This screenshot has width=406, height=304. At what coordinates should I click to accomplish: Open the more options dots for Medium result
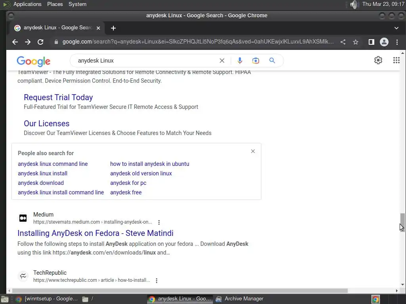point(159,222)
